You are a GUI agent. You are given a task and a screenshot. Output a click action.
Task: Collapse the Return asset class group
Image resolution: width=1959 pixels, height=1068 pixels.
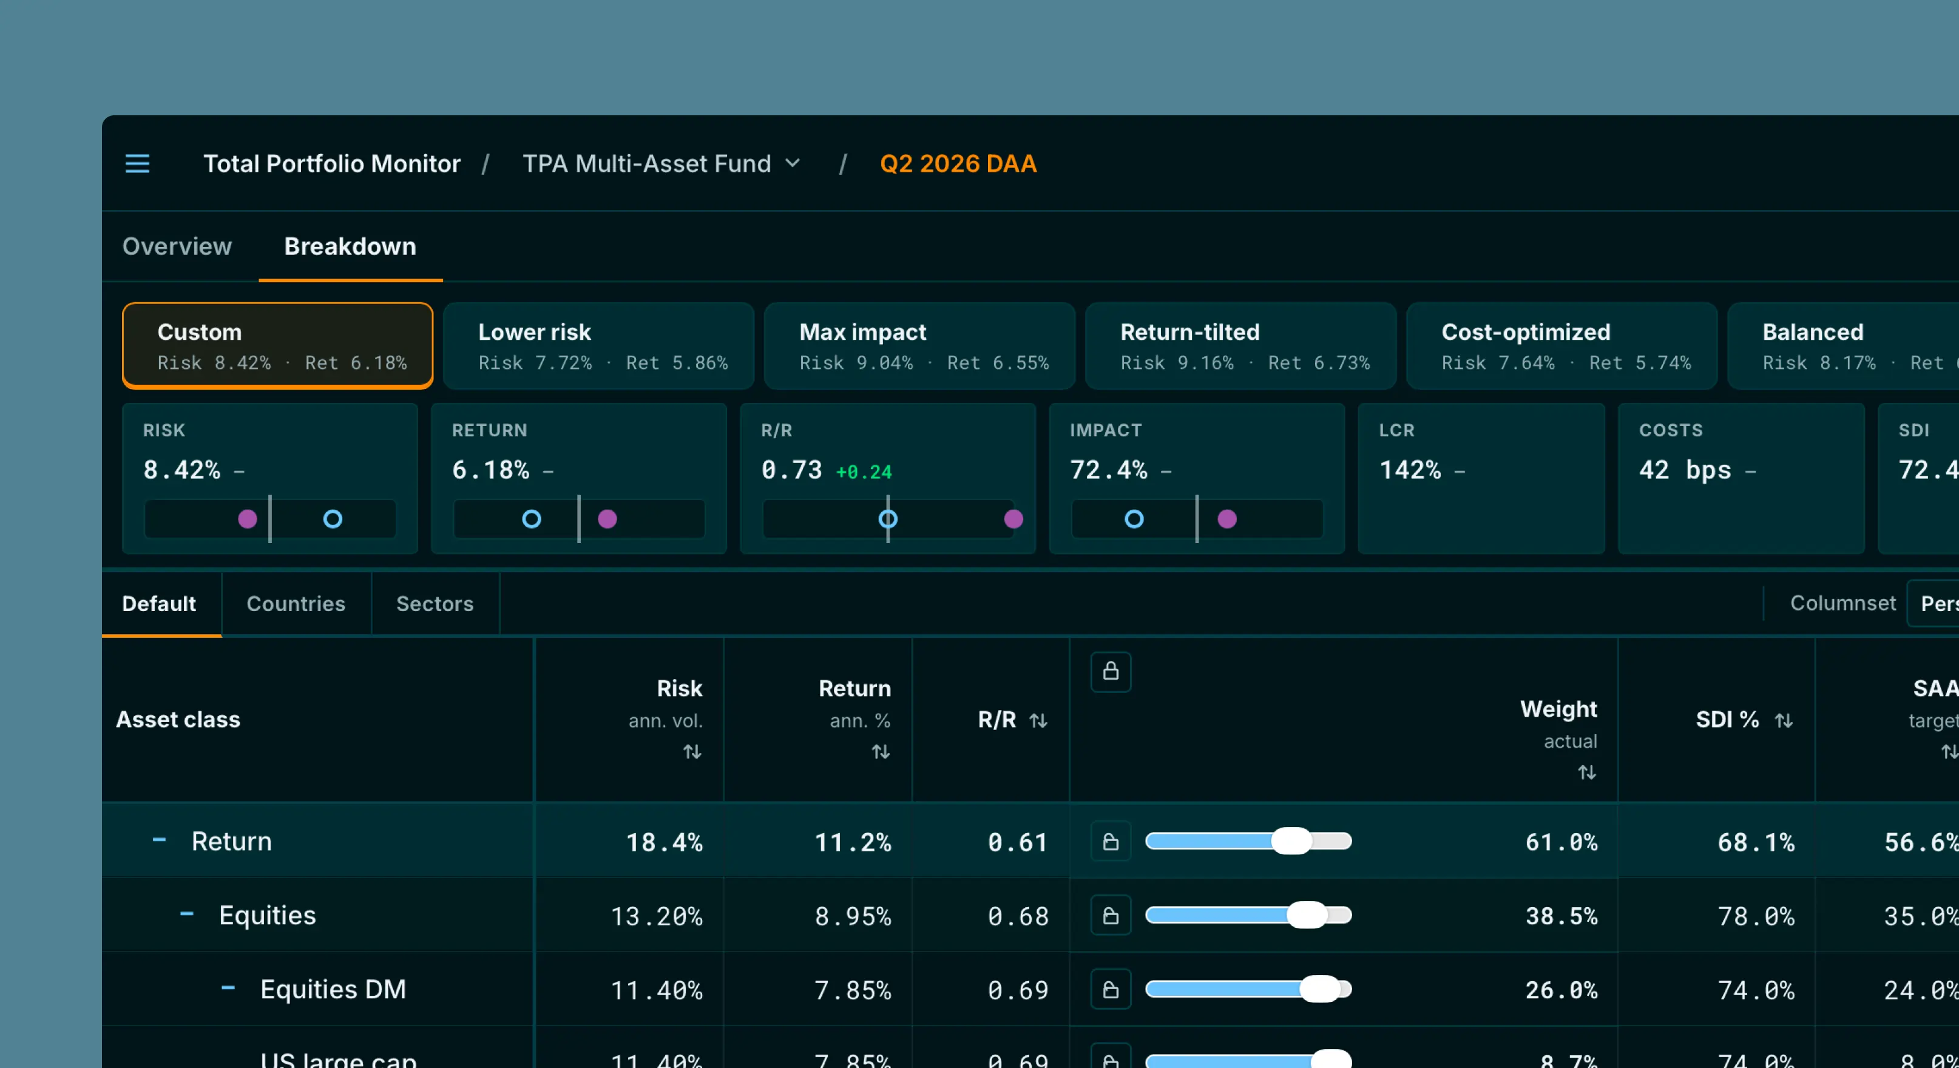(x=159, y=840)
